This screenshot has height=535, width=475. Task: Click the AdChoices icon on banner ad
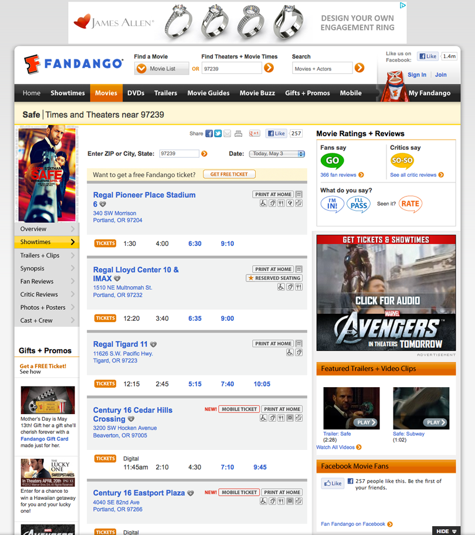coord(403,5)
